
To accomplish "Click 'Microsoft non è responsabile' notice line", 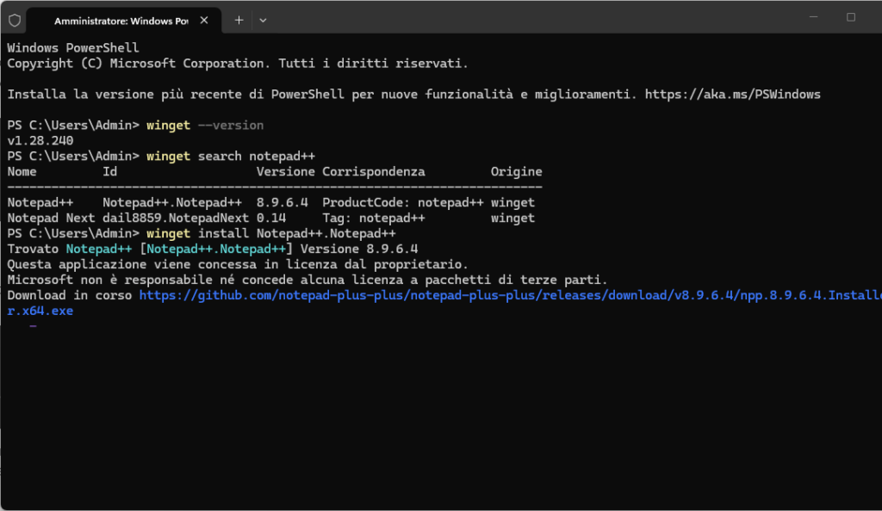I will 307,280.
